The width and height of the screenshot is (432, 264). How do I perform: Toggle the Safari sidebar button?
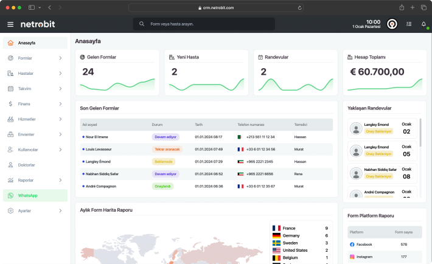(32, 7)
